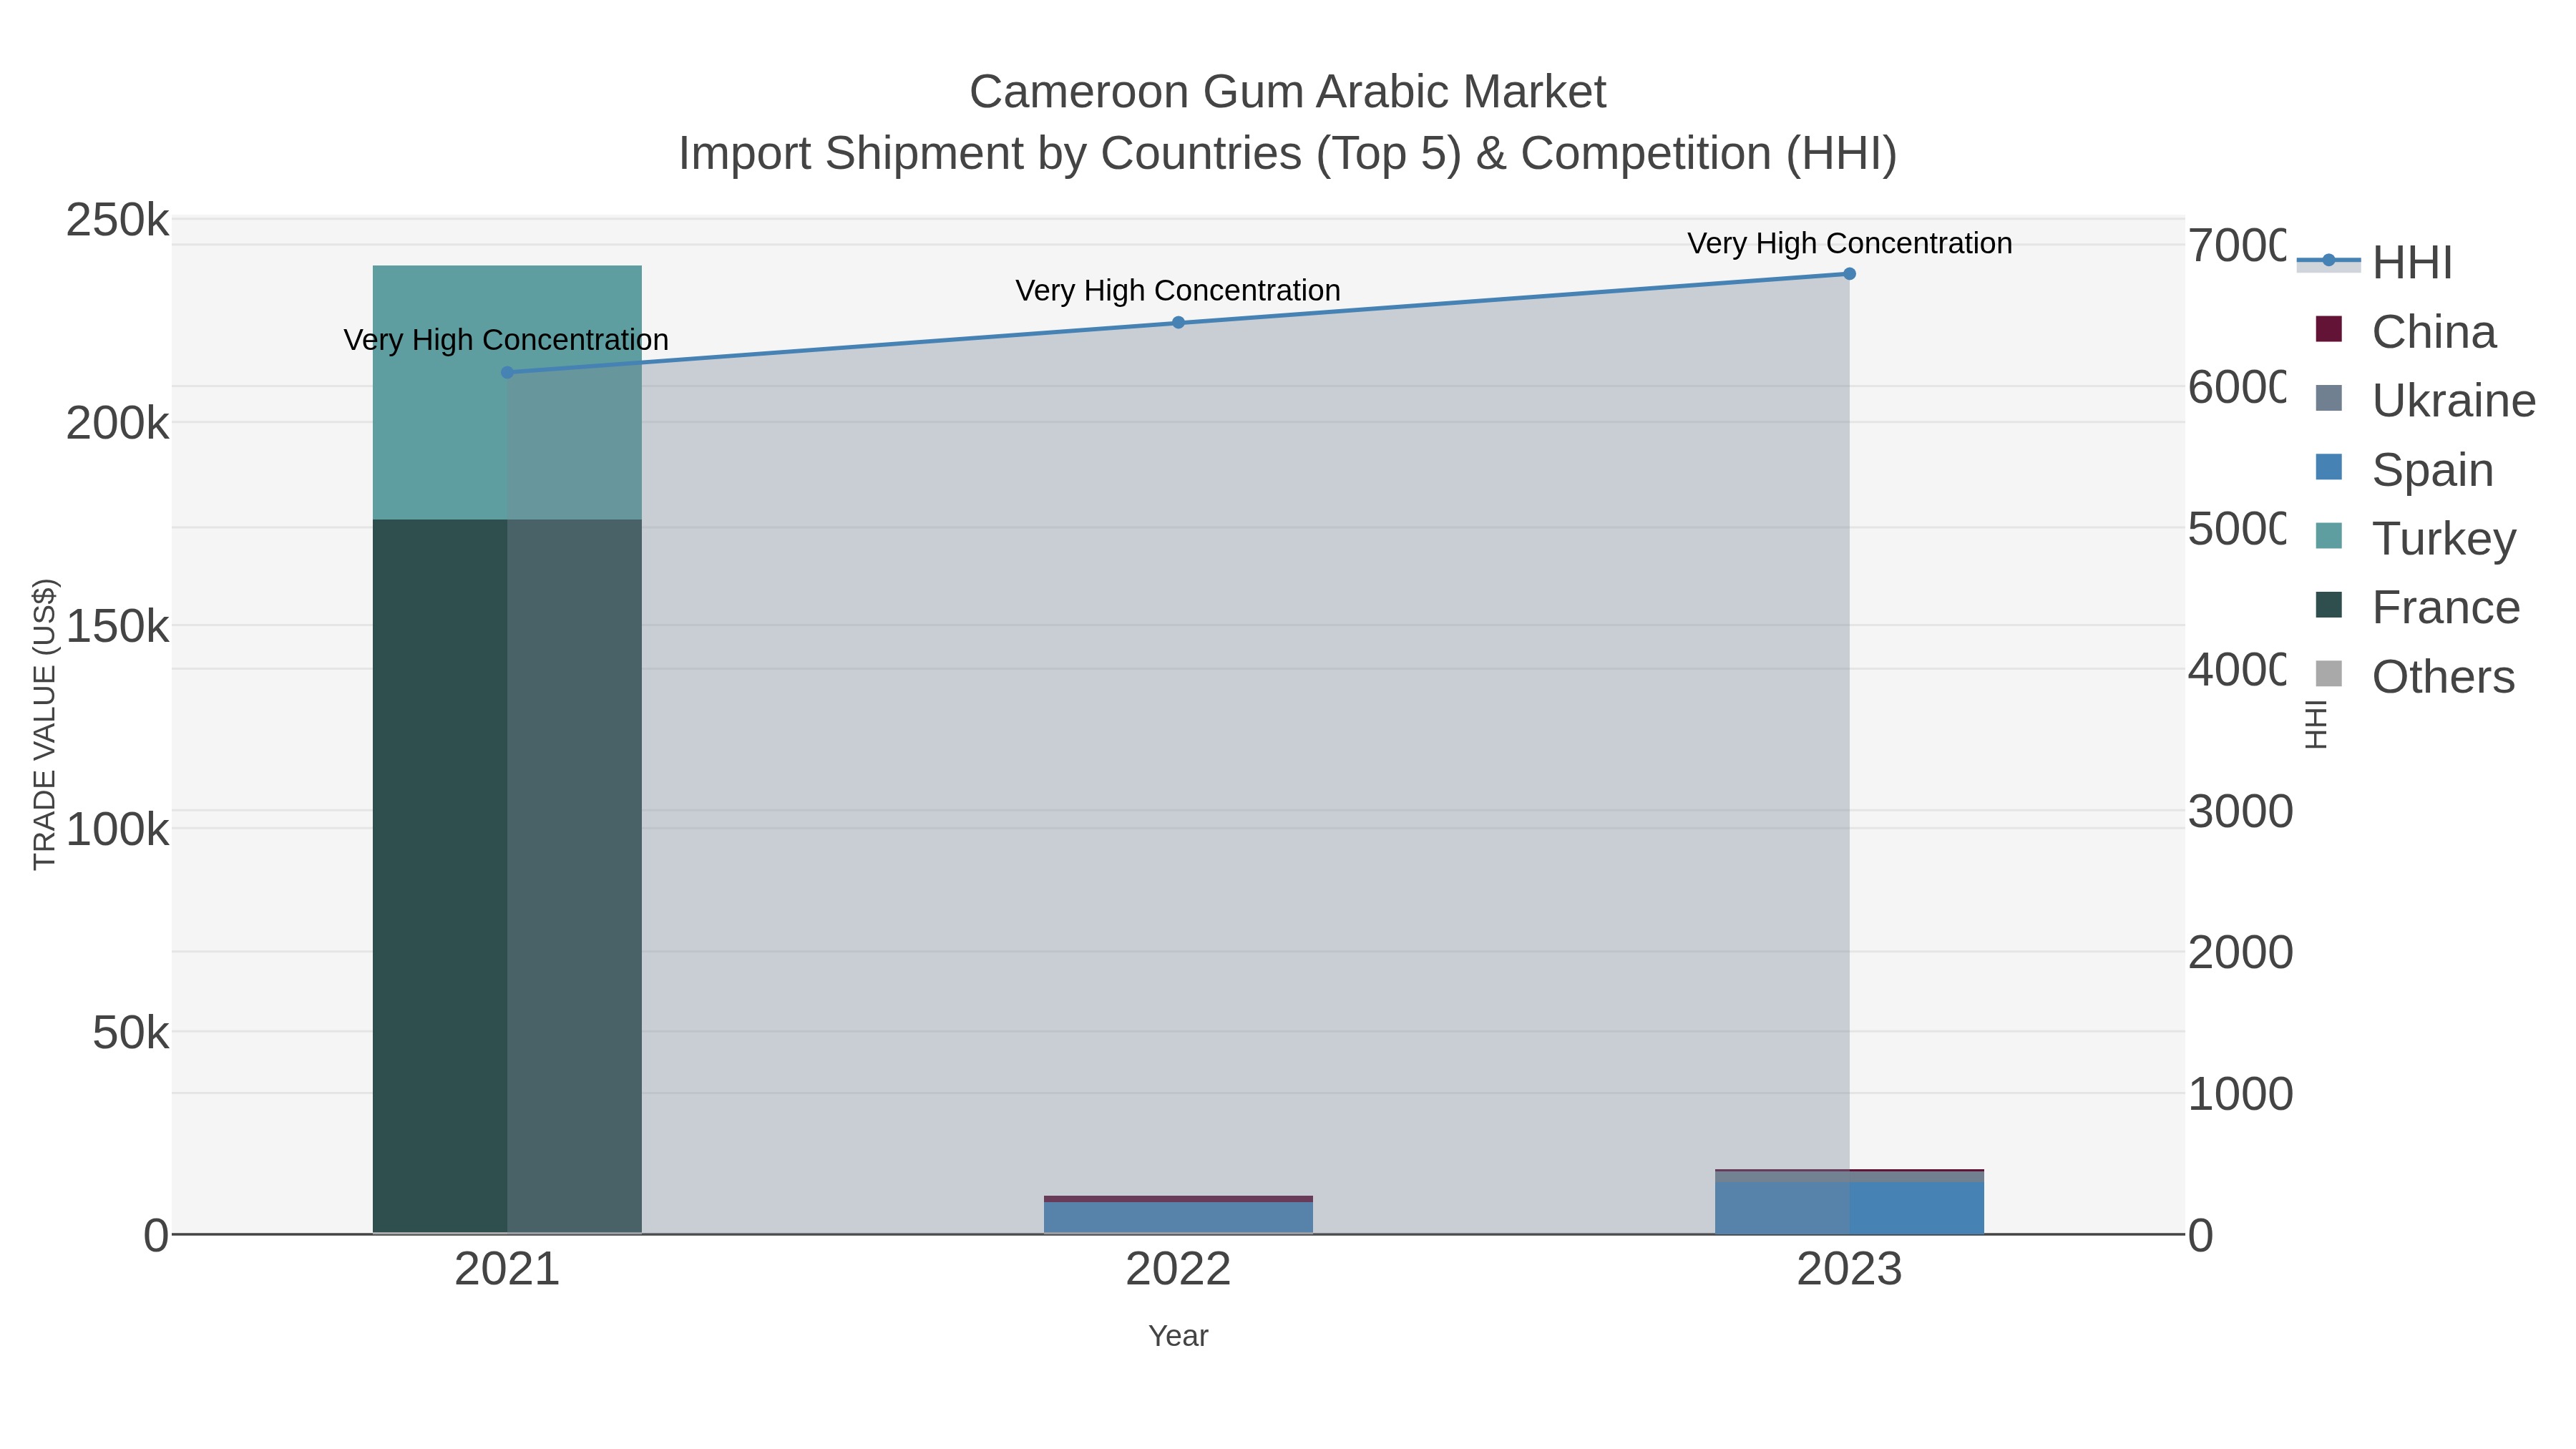Image resolution: width=2576 pixels, height=1449 pixels.
Task: Click the Import Shipment by Countries subtitle
Action: point(1287,153)
